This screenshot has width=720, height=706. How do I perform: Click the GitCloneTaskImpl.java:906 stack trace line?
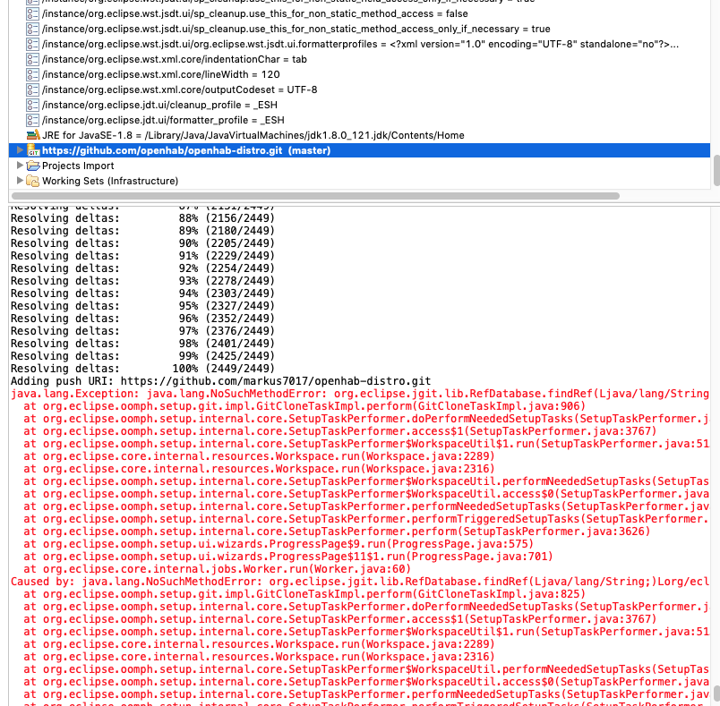pyautogui.click(x=304, y=406)
